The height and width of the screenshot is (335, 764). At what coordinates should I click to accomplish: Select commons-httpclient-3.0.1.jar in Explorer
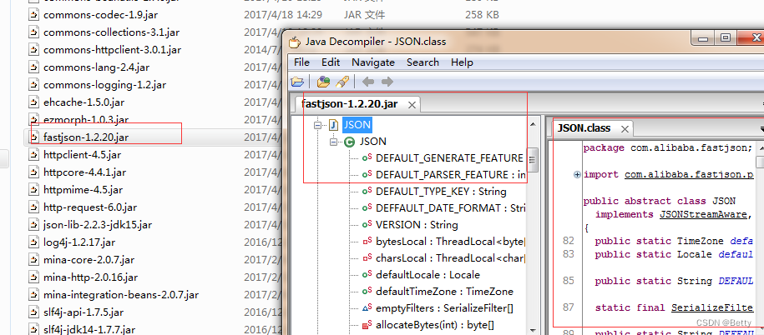pyautogui.click(x=112, y=50)
